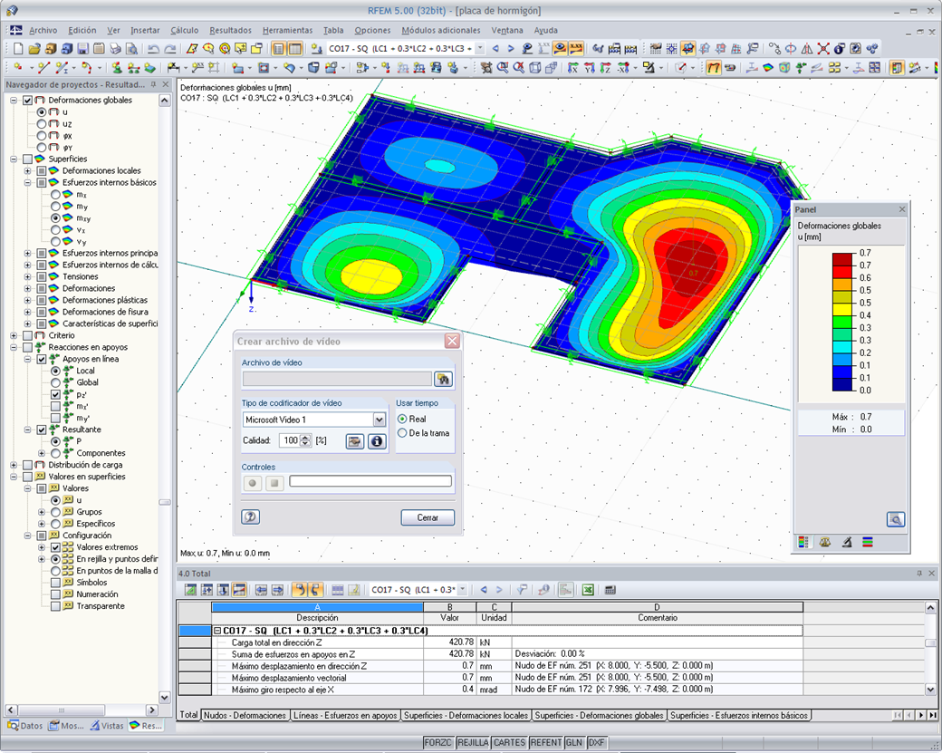This screenshot has width=942, height=753.
Task: Click the browse video file icon
Action: [443, 379]
